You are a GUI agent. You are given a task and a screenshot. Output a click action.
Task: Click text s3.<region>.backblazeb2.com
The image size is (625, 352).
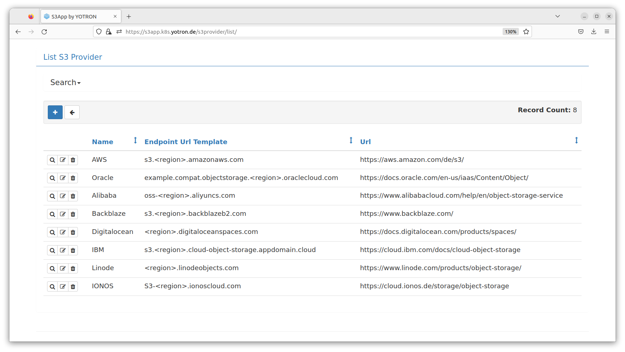pyautogui.click(x=195, y=214)
